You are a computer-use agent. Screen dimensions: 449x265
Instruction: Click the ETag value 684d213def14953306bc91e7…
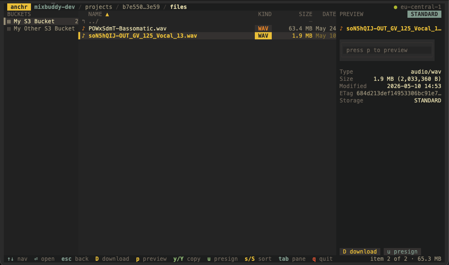click(399, 93)
